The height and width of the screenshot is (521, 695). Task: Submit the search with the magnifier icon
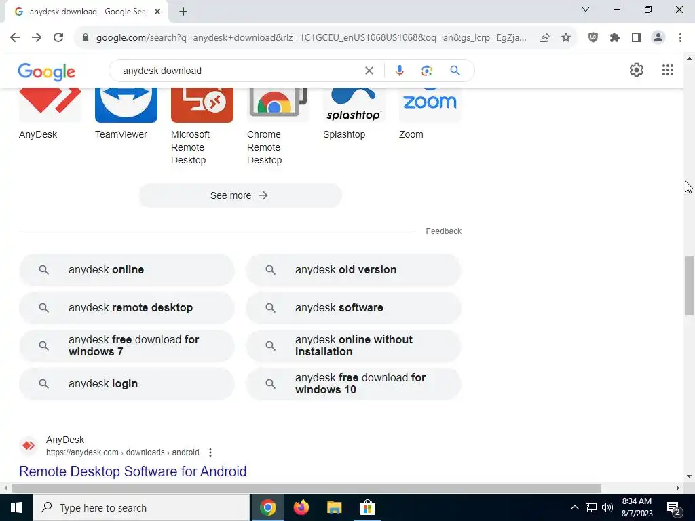tap(455, 71)
